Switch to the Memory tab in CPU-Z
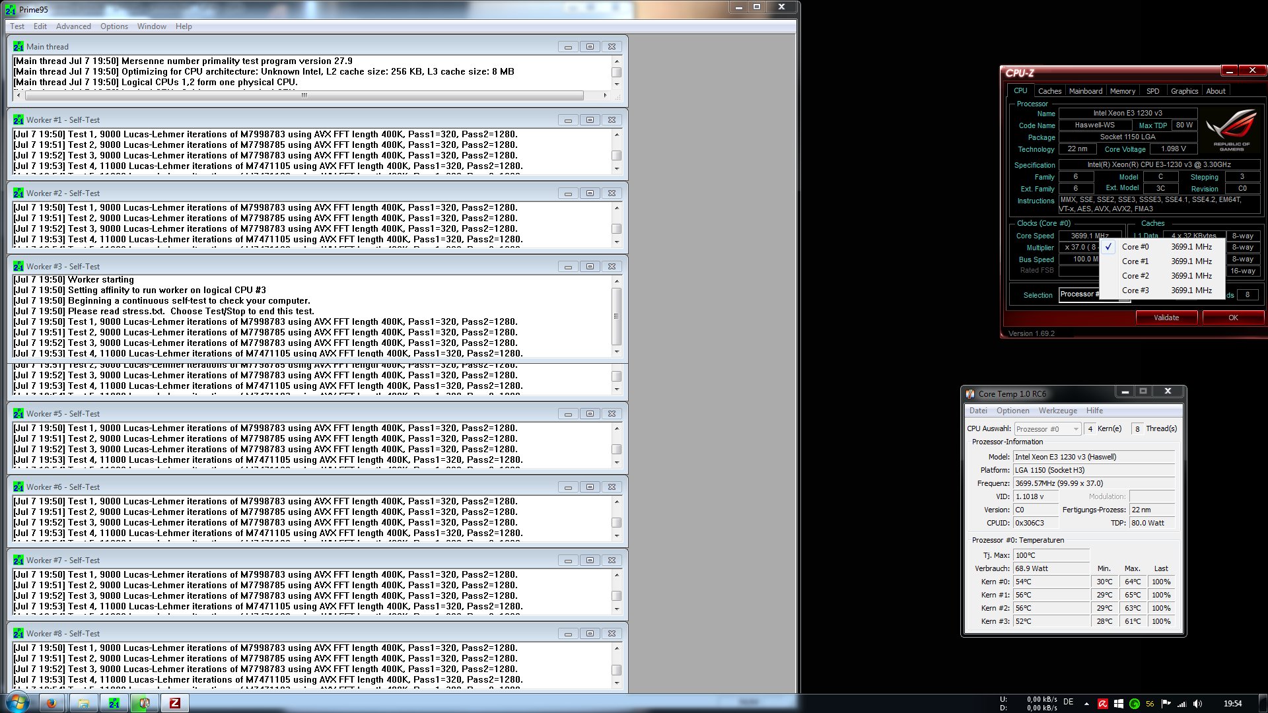This screenshot has width=1268, height=713. 1122,91
